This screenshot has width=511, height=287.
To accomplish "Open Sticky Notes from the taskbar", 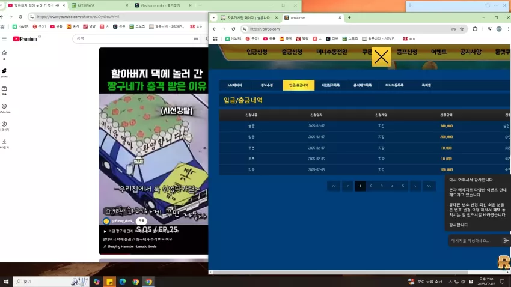I will [x=109, y=282].
